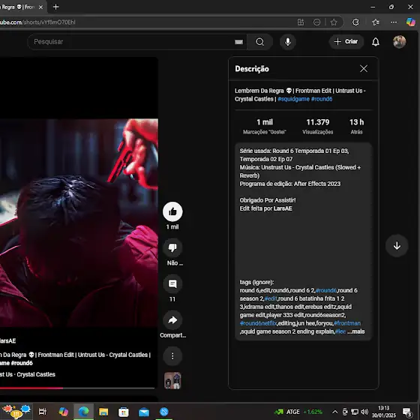Open the Criar create menu
The image size is (420, 420).
346,41
